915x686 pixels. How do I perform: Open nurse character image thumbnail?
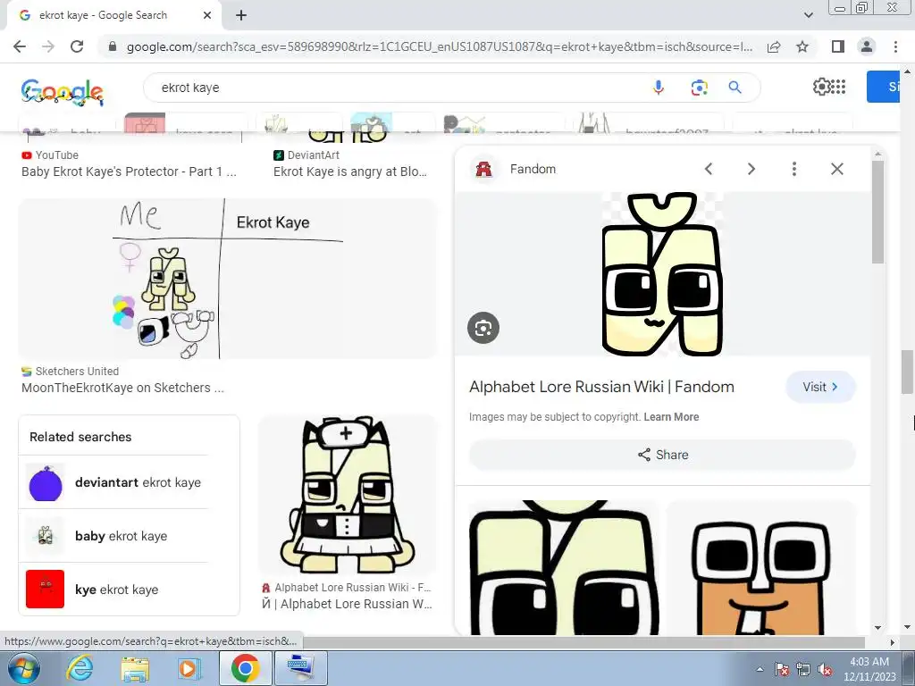348,495
